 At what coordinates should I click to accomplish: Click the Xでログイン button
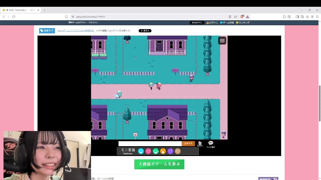tap(197, 22)
